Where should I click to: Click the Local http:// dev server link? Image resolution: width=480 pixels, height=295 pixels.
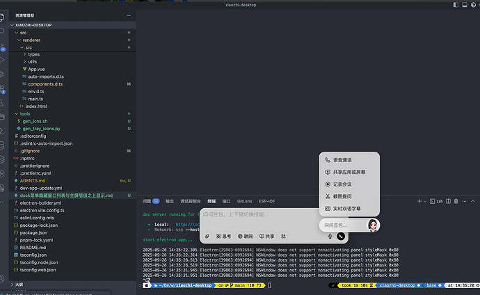pyautogui.click(x=187, y=224)
